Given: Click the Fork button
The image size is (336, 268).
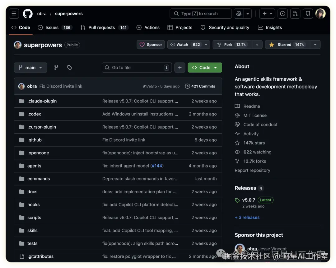Looking at the screenshot, I should click(x=232, y=45).
